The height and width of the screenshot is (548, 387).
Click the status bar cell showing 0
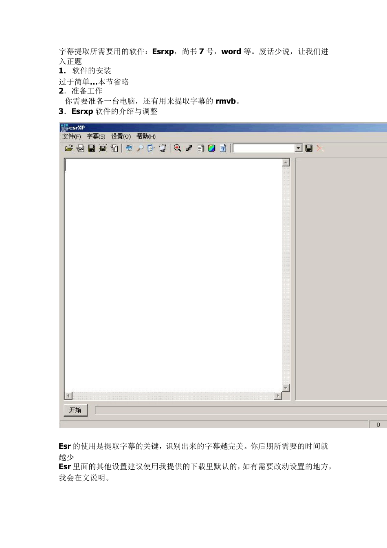coord(378,425)
